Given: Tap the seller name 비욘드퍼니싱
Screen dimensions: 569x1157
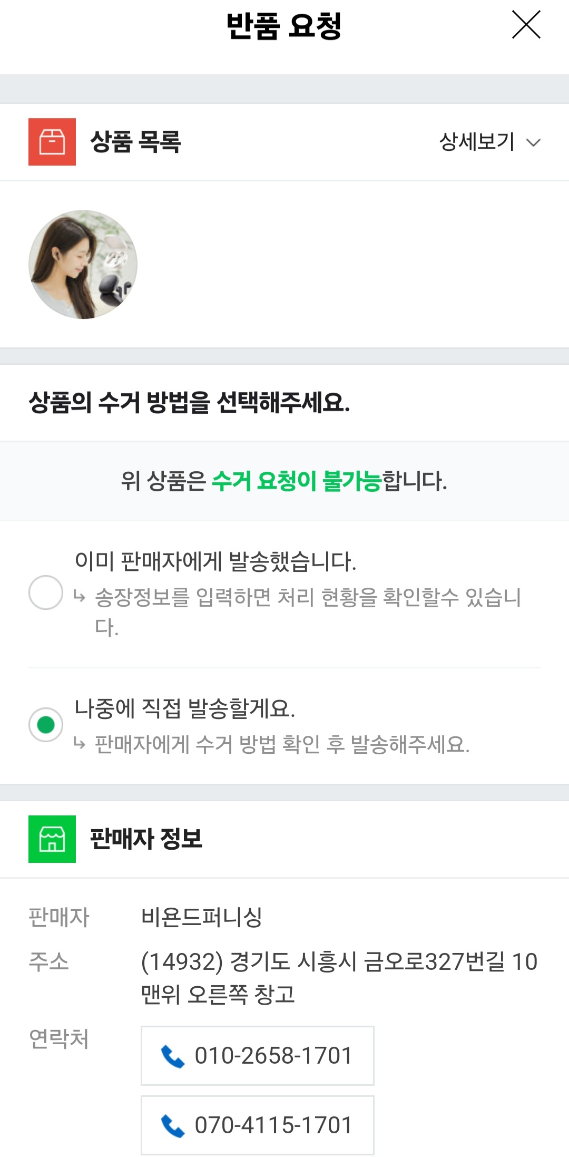Looking at the screenshot, I should click(x=201, y=917).
